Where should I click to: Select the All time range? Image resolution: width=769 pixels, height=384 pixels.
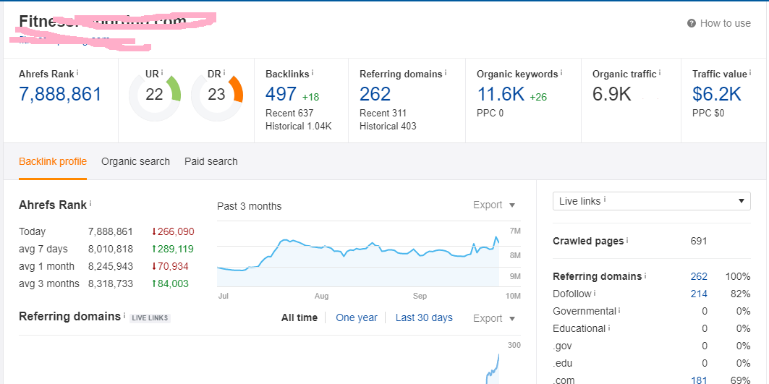(x=299, y=317)
